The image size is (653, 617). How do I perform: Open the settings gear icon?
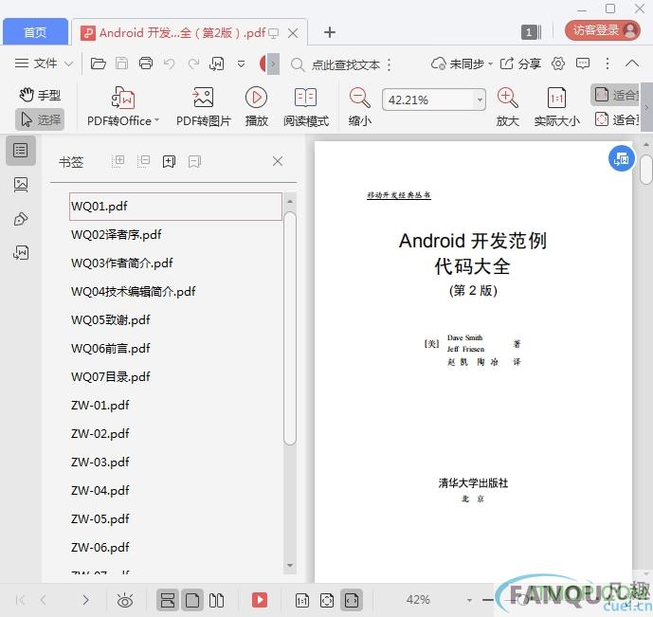[x=558, y=64]
